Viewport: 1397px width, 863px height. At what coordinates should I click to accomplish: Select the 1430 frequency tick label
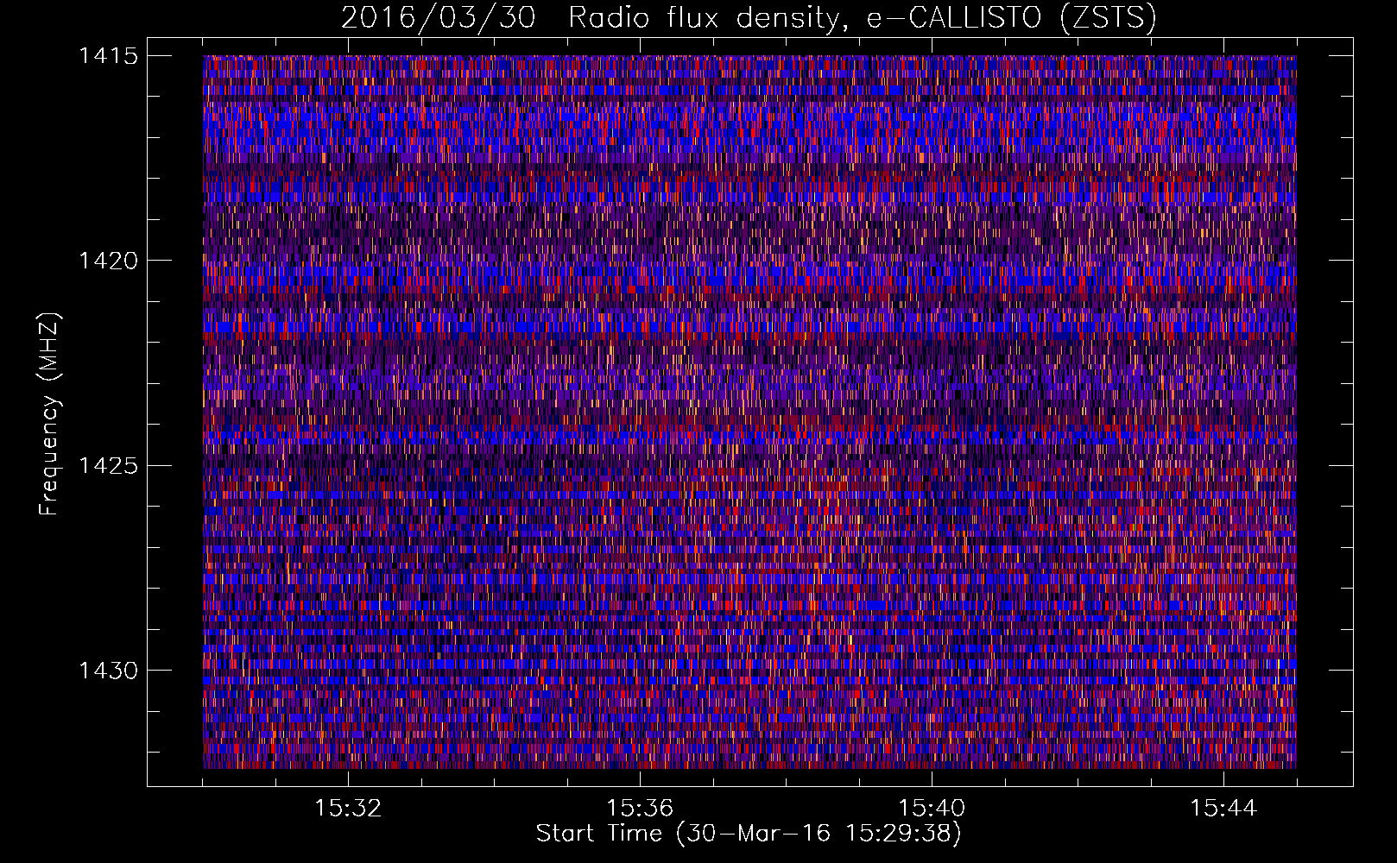pos(108,671)
